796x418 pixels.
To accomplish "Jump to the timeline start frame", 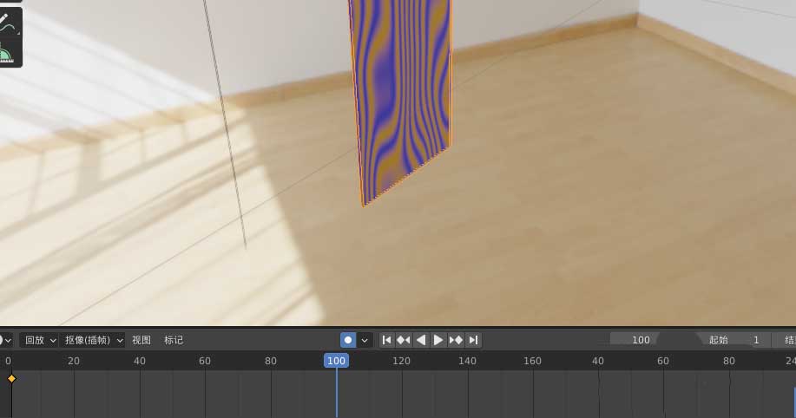I will pos(387,340).
